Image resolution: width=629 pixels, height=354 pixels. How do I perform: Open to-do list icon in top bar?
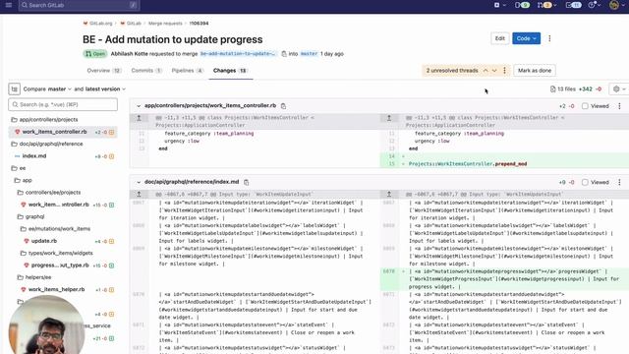coord(573,5)
